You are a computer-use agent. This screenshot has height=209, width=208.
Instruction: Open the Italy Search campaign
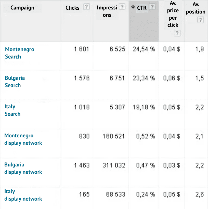click(12, 110)
